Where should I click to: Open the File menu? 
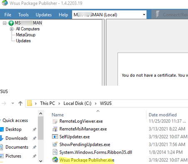click(8, 14)
